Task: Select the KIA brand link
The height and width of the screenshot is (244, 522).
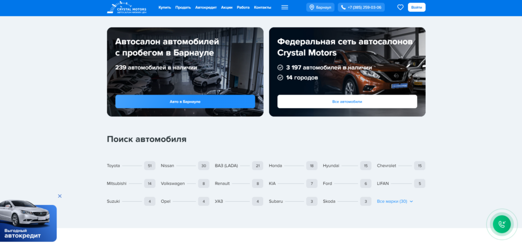Action: [272, 184]
